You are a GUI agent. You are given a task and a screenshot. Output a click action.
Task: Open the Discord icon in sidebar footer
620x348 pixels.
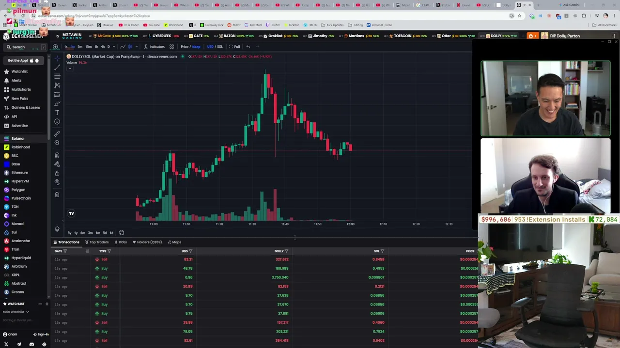[x=31, y=345]
